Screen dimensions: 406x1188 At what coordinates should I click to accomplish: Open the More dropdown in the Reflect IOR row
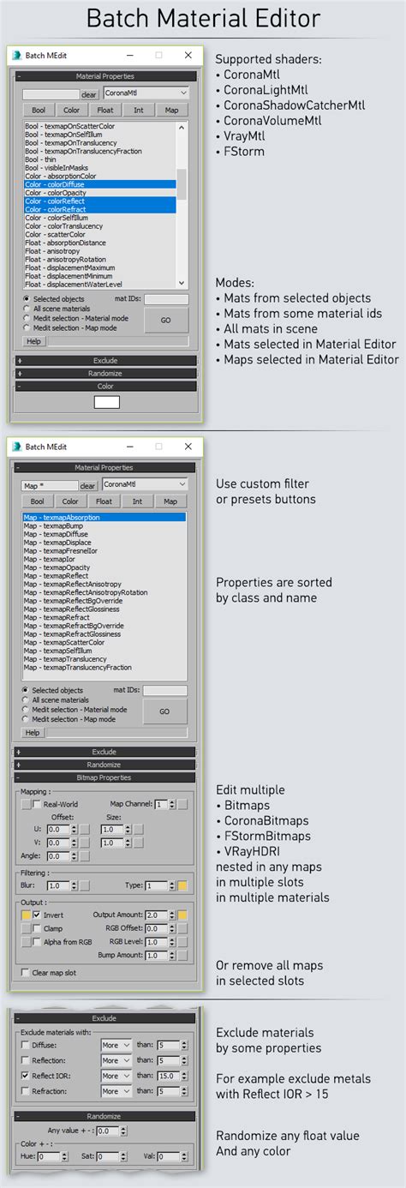[x=116, y=1076]
